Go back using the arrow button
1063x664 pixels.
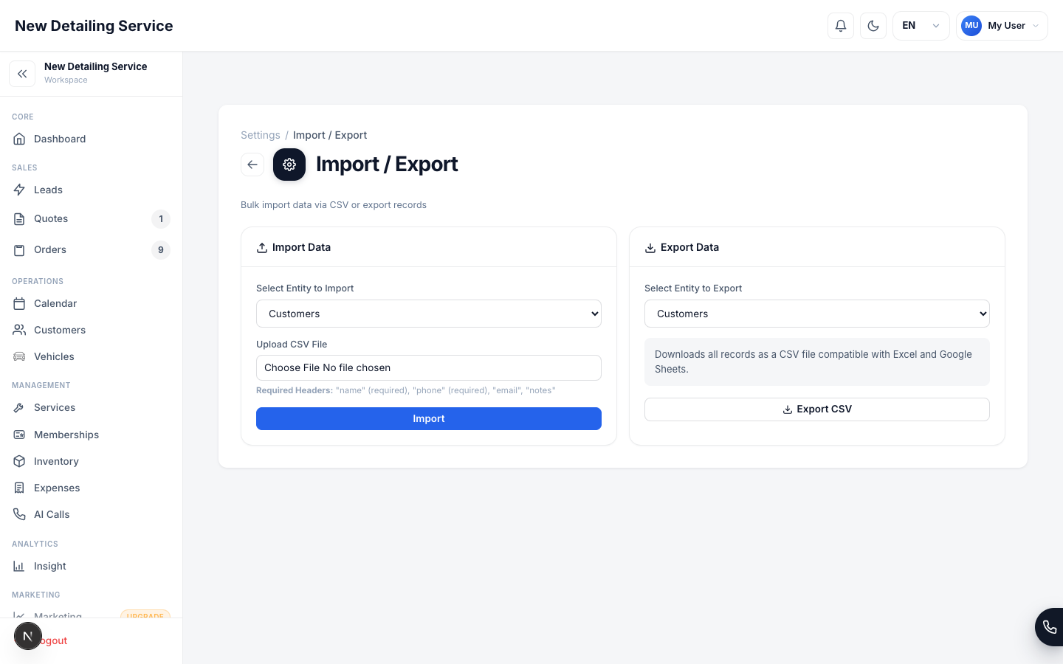252,165
